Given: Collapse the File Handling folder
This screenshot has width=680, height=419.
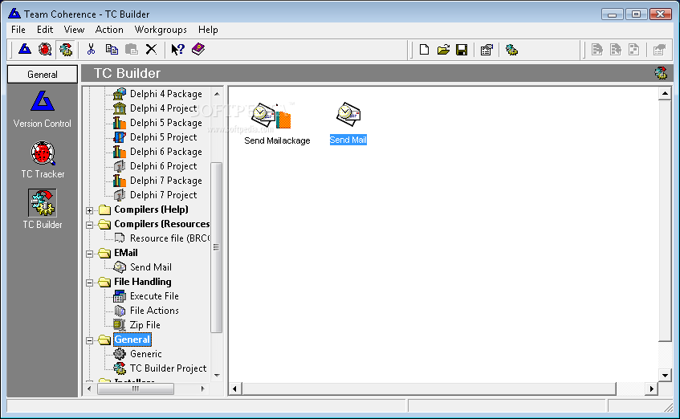Looking at the screenshot, I should coord(89,283).
